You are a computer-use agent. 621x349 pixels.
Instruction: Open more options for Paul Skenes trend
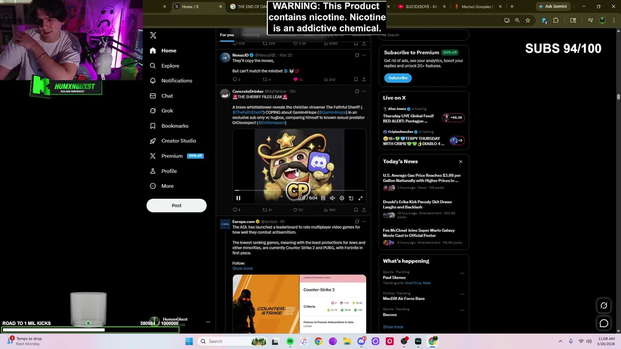(462, 273)
